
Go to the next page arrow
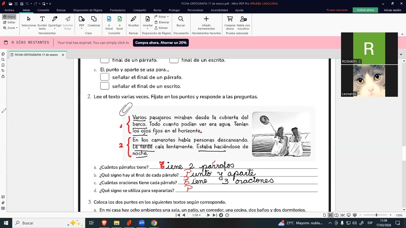point(208,215)
